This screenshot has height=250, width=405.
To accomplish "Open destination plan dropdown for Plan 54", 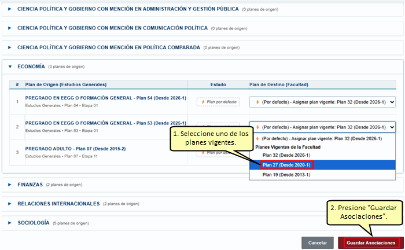I will click(322, 102).
